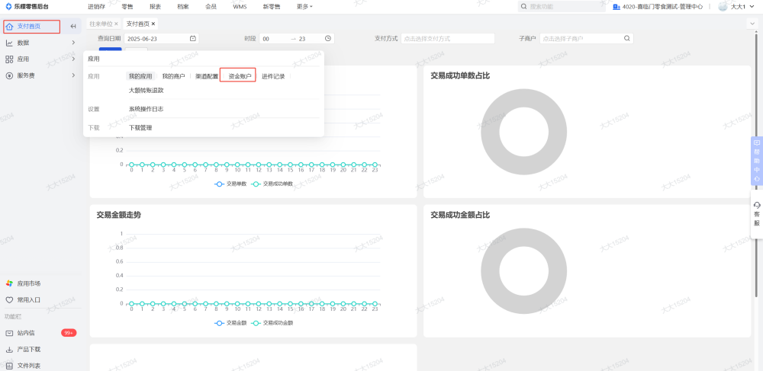The width and height of the screenshot is (763, 371).
Task: Click the store icon next to 4020-喜临门零食测试
Action: point(616,7)
